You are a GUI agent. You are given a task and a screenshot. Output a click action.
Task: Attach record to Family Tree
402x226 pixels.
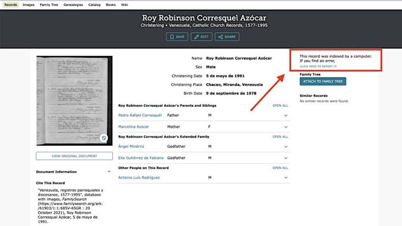pyautogui.click(x=323, y=82)
